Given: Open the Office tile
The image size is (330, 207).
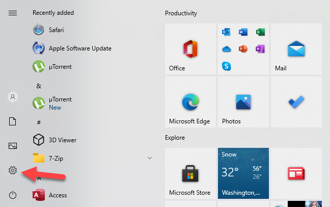Looking at the screenshot, I should [189, 48].
